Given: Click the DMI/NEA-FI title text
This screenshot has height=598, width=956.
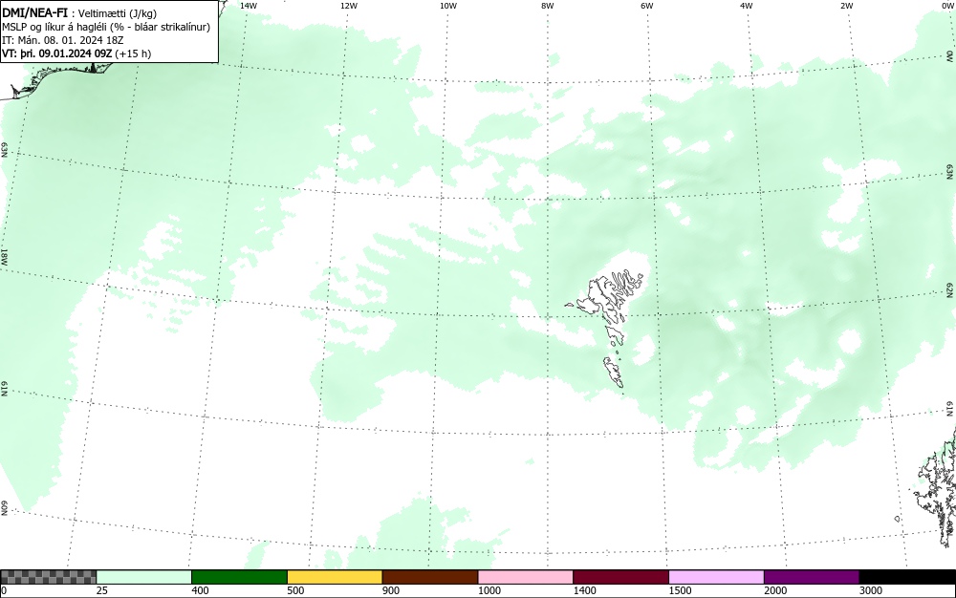Looking at the screenshot, I should 34,12.
